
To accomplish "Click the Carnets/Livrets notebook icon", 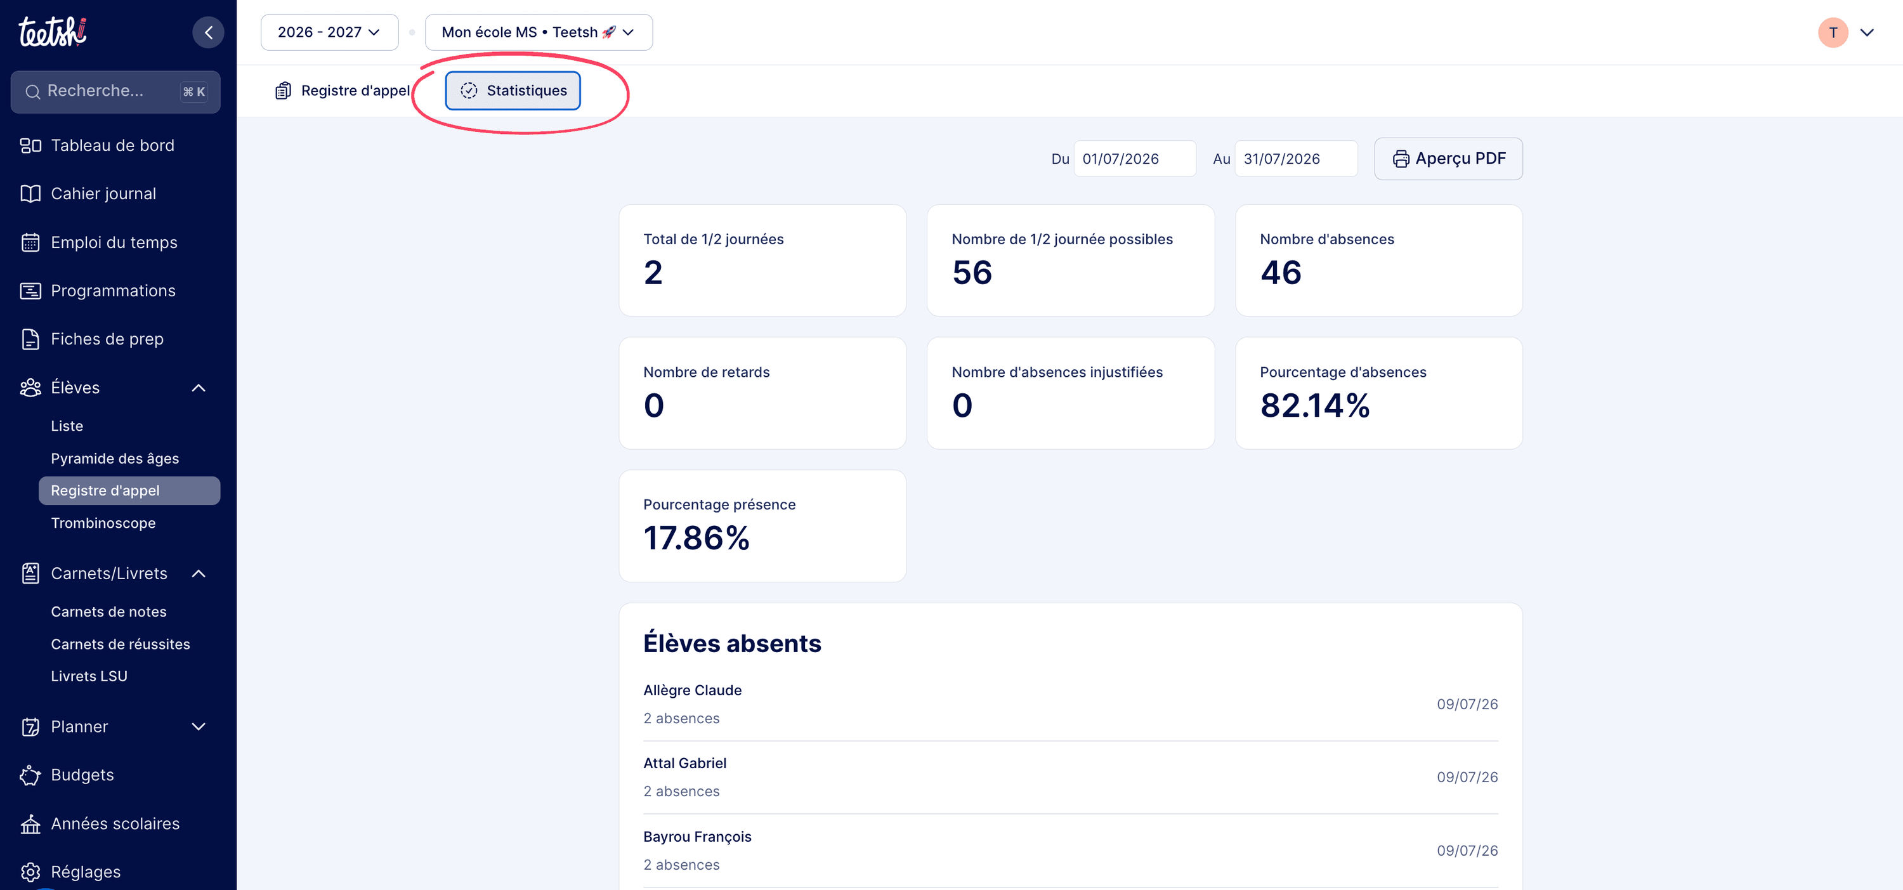I will (x=30, y=573).
